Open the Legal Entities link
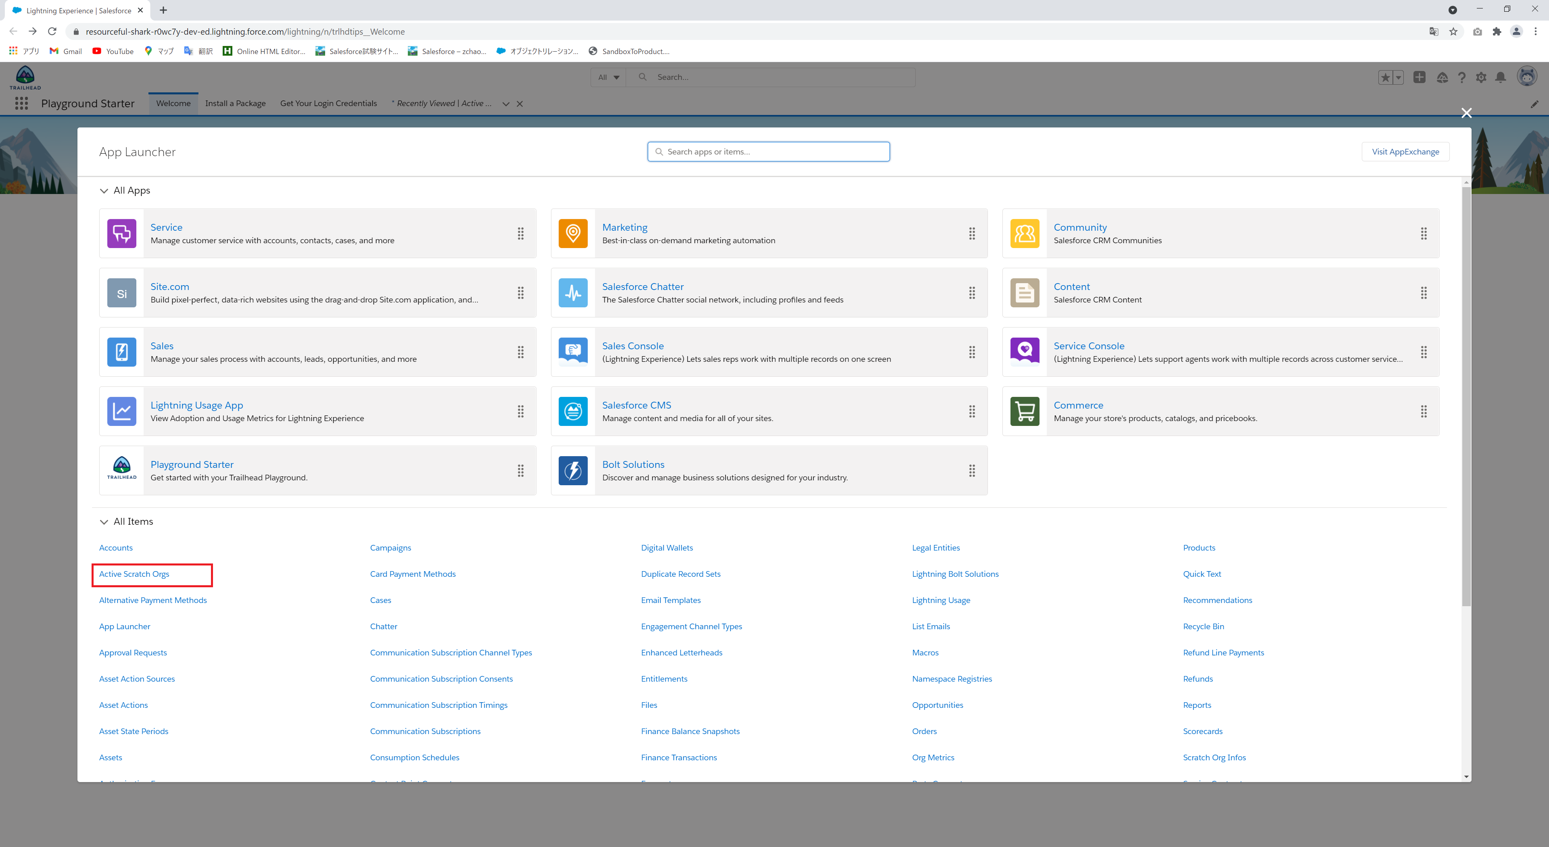This screenshot has width=1549, height=847. pos(936,548)
